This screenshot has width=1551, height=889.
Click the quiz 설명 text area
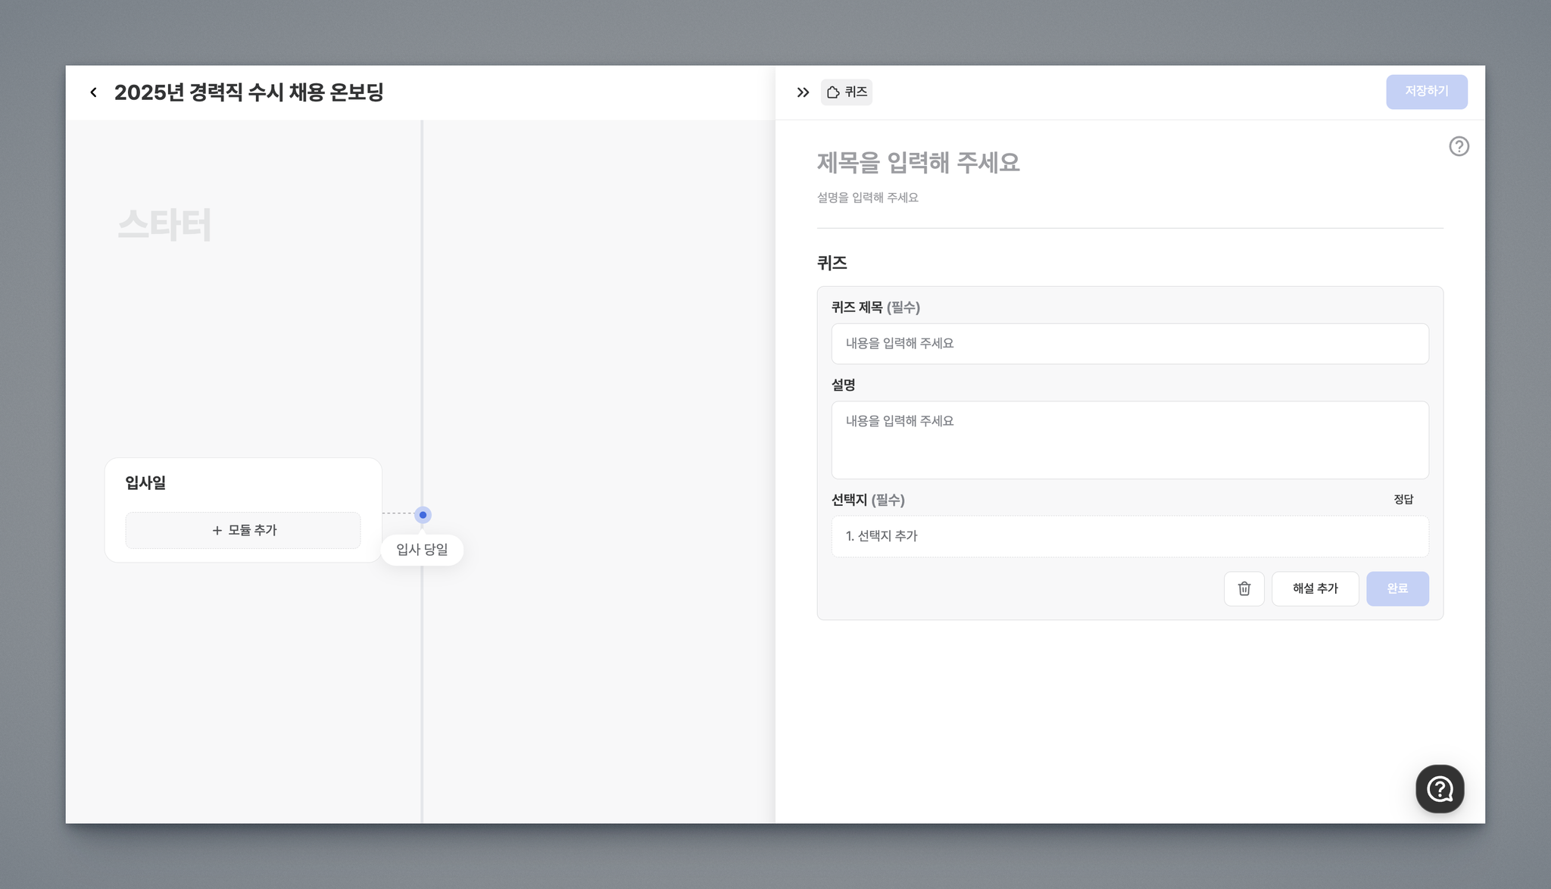coord(1129,439)
